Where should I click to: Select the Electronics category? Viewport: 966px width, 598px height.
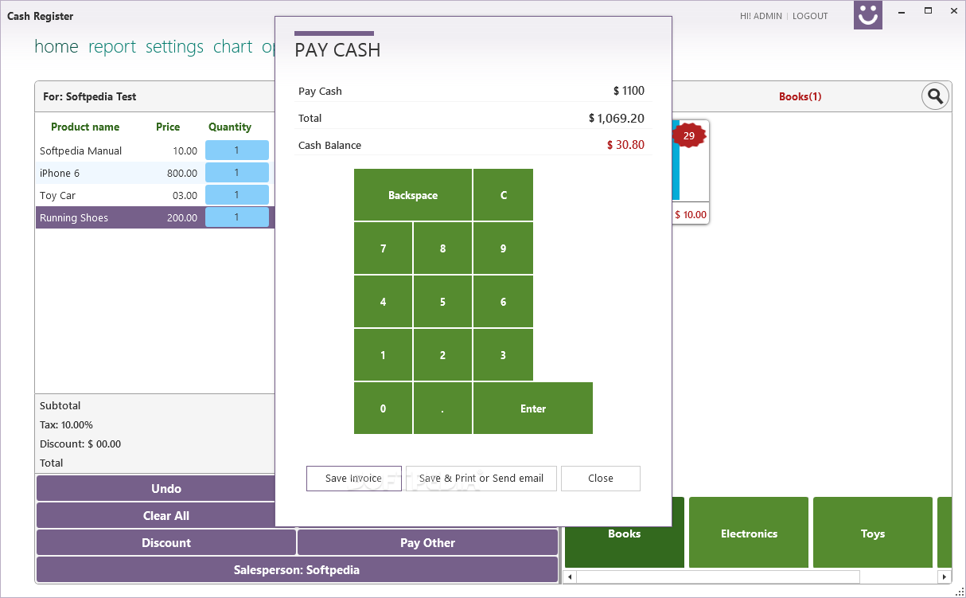748,533
